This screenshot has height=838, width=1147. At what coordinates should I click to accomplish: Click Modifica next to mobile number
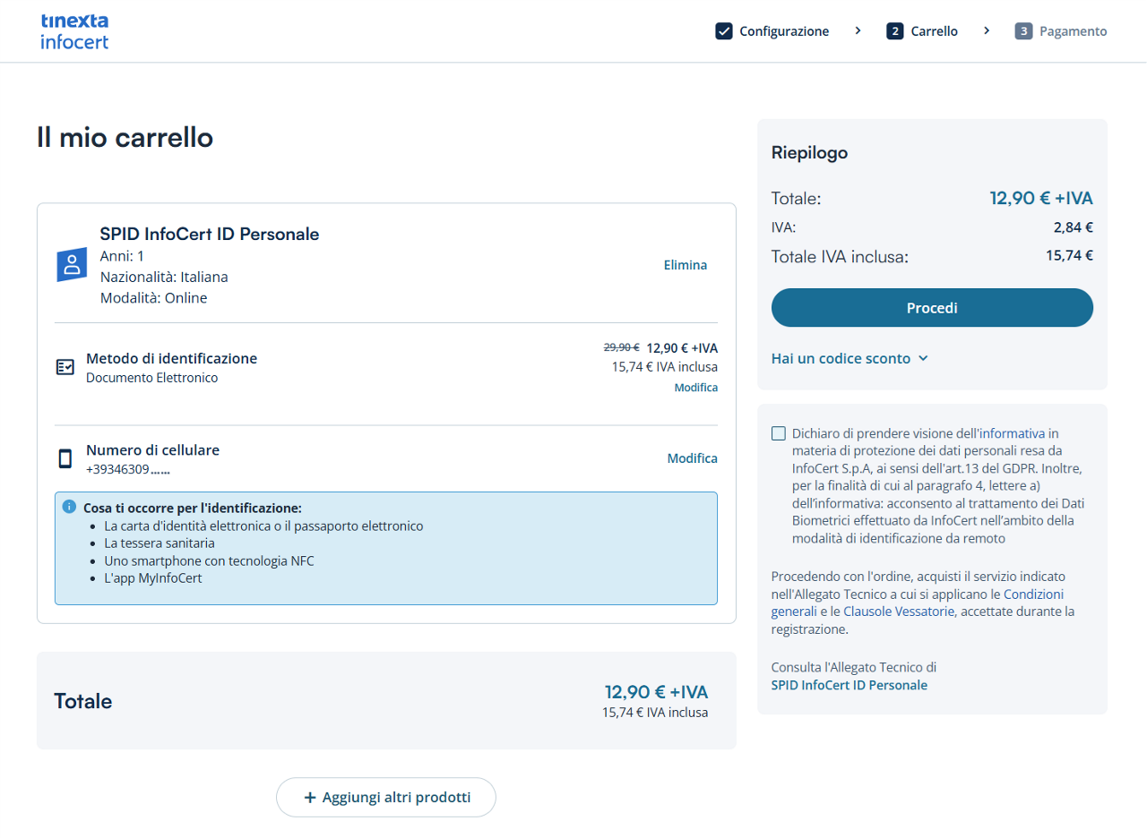point(692,458)
